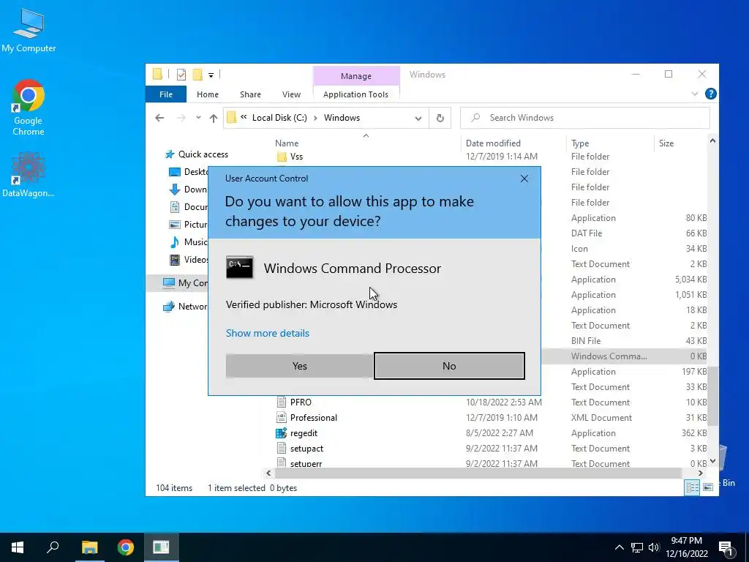Click the chevron after Local Disk (C:)

click(x=315, y=118)
